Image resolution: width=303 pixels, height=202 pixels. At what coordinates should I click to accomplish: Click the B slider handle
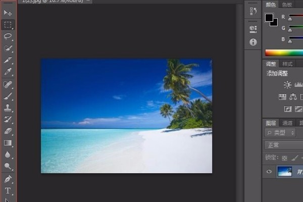tap(290, 41)
